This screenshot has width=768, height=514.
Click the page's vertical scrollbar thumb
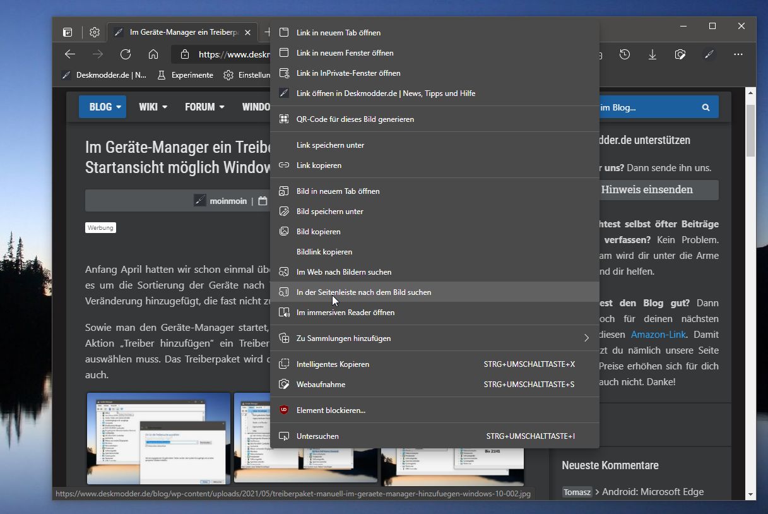(751, 131)
